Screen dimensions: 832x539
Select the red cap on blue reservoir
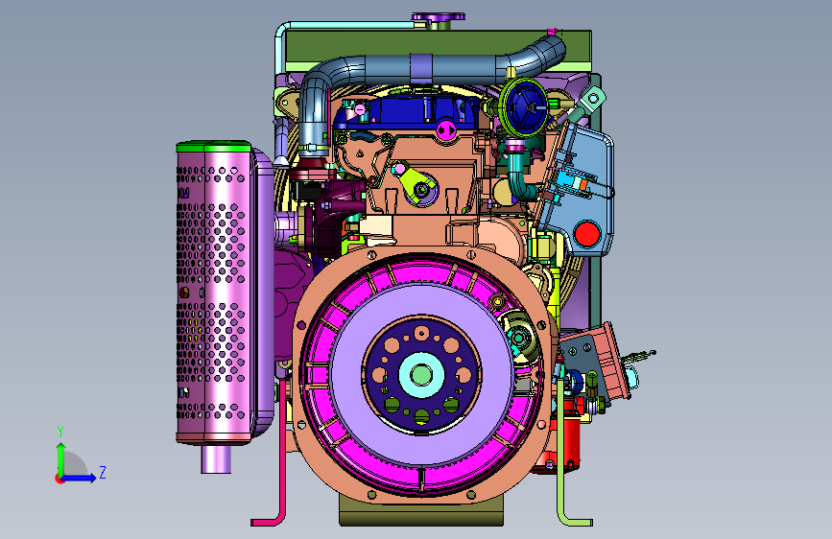(x=587, y=234)
